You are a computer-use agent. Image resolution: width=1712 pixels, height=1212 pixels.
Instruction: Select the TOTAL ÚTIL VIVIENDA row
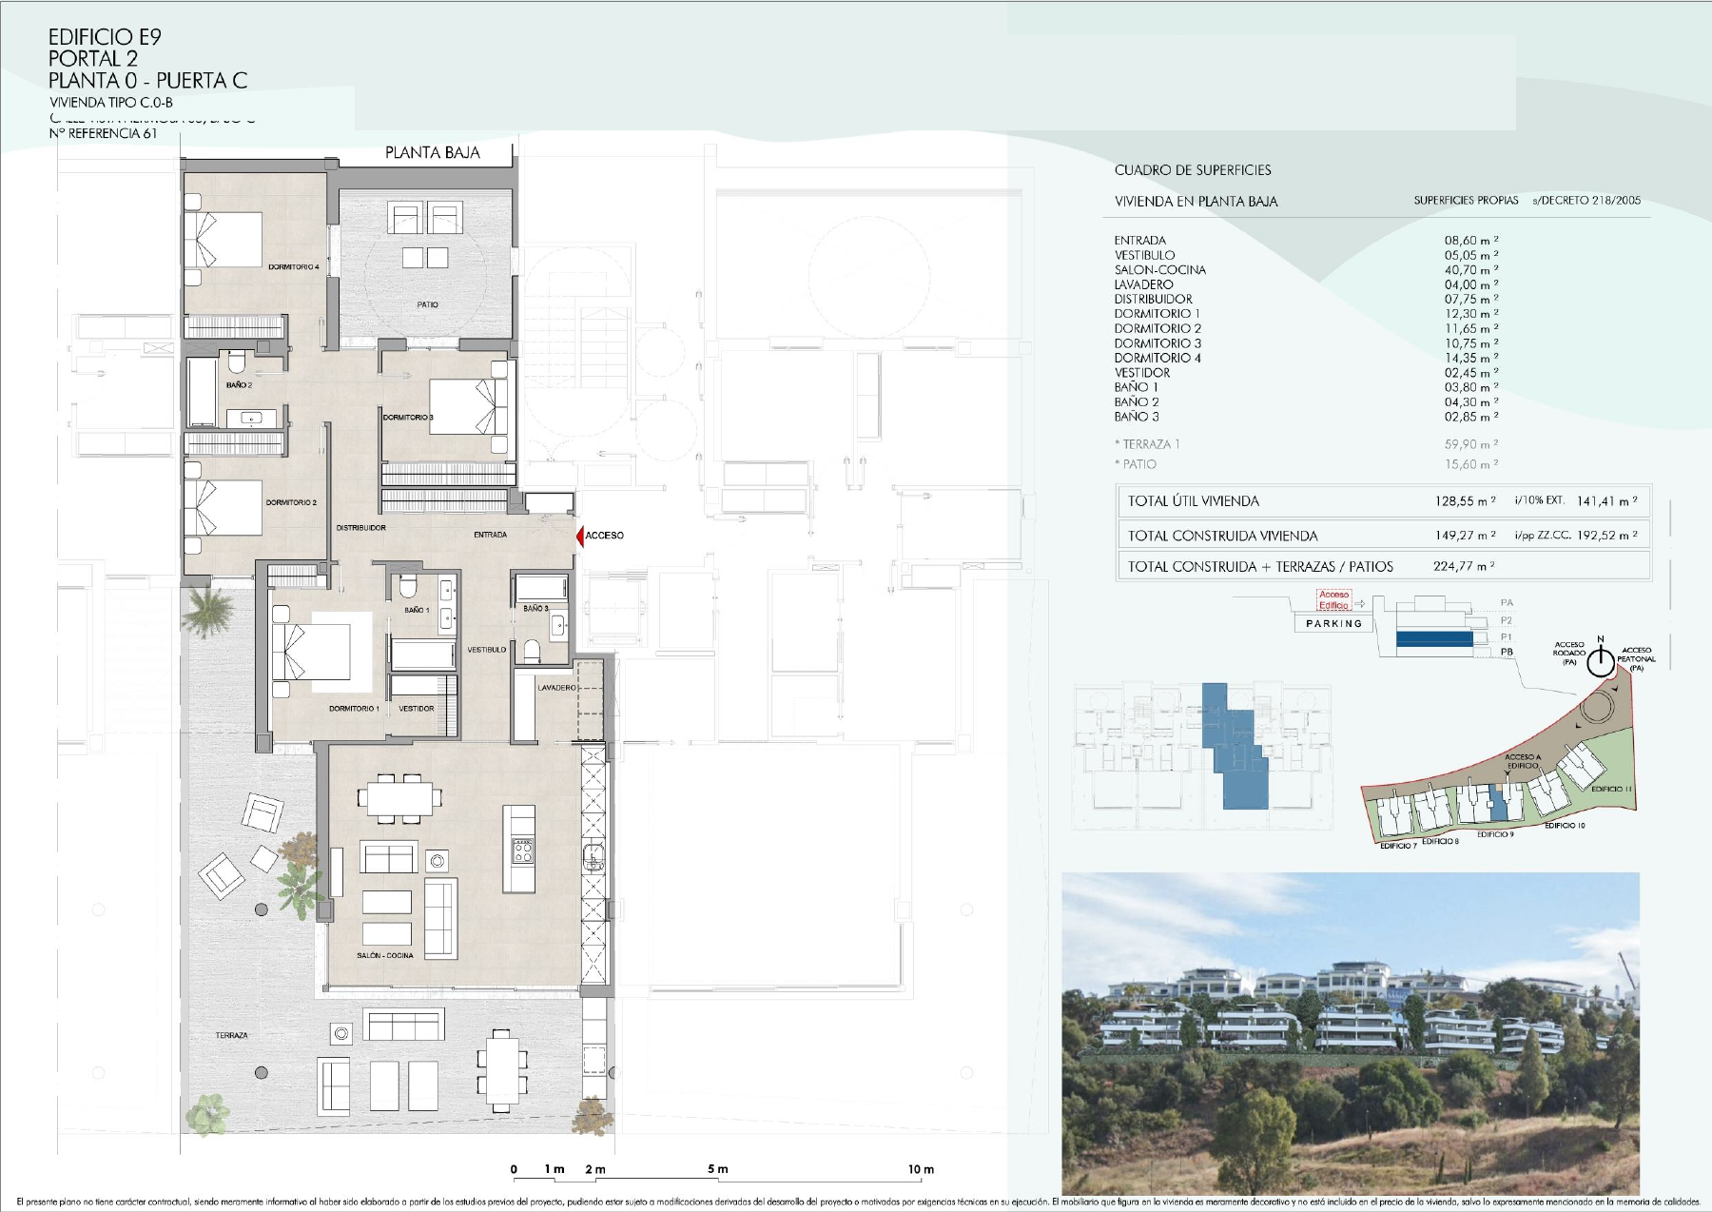1383,501
